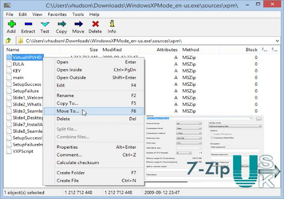
Task: Click the file icon beside VXPScript
Action: point(9,151)
